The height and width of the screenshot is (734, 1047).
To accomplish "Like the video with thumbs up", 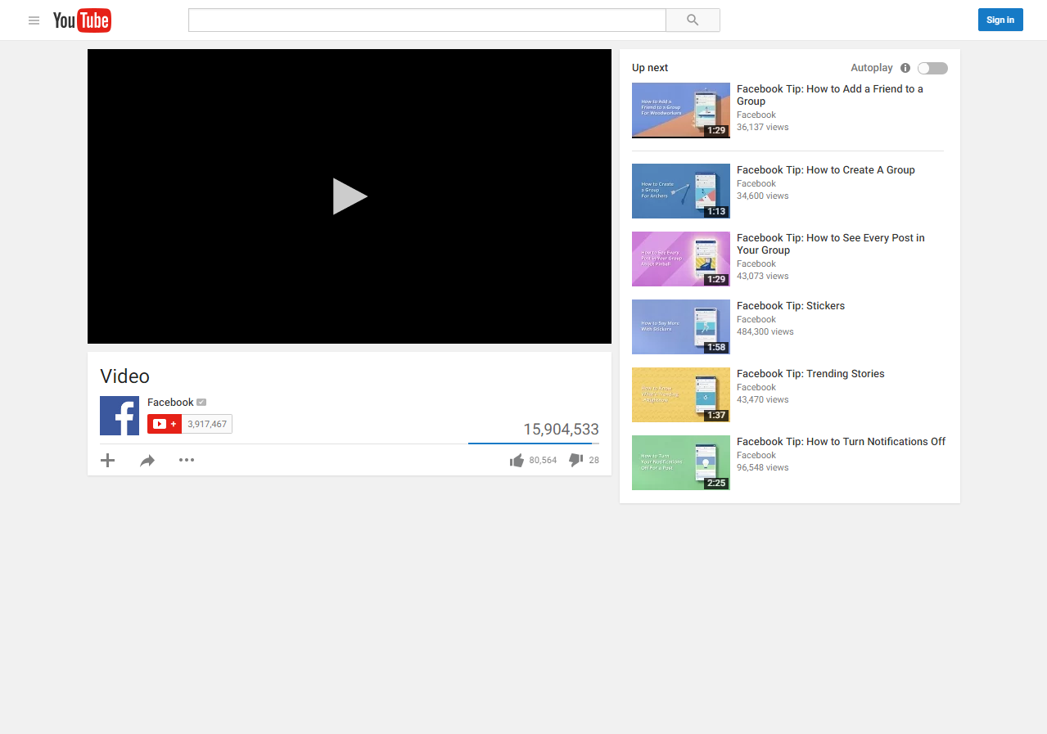I will [517, 461].
